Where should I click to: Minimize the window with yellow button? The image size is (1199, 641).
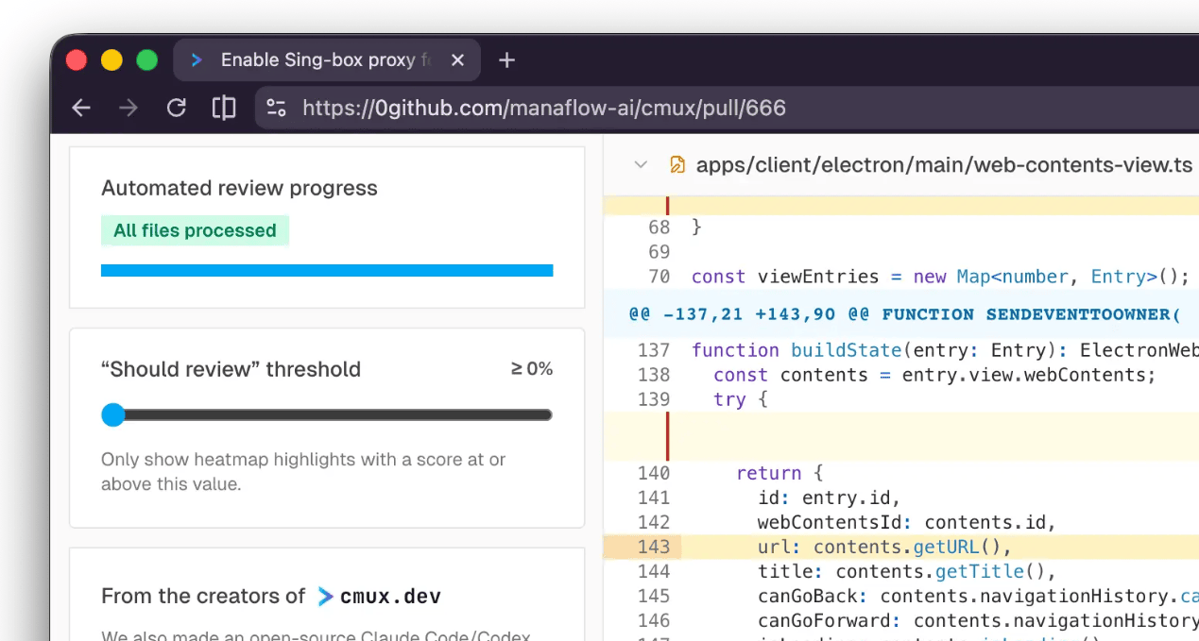point(111,60)
